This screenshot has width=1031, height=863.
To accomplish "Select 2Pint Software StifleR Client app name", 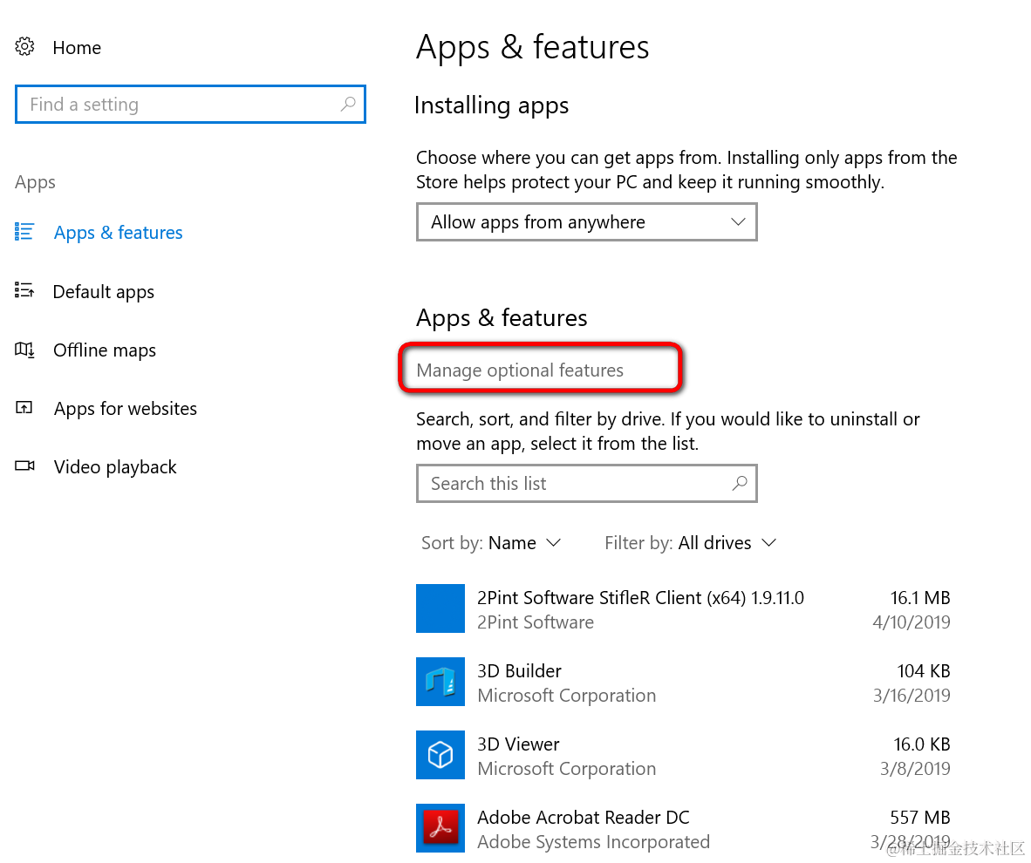I will 640,598.
